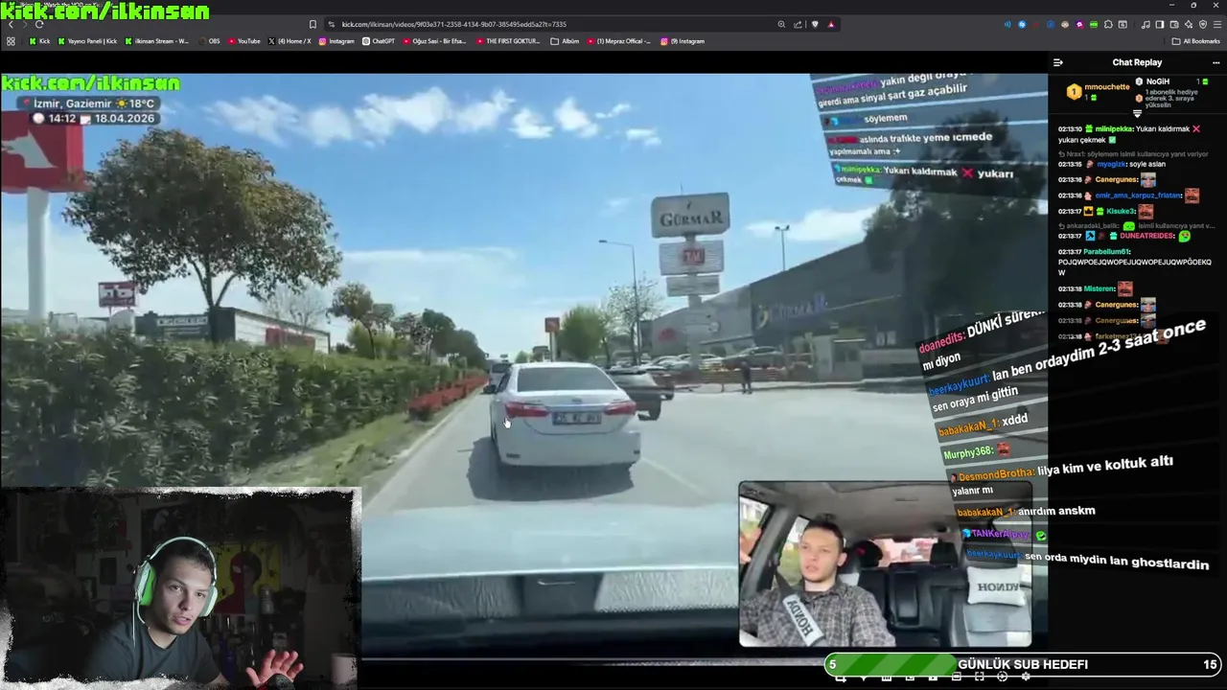1227x690 pixels.
Task: Open the Extensions puzzle-piece icon
Action: 1108,24
